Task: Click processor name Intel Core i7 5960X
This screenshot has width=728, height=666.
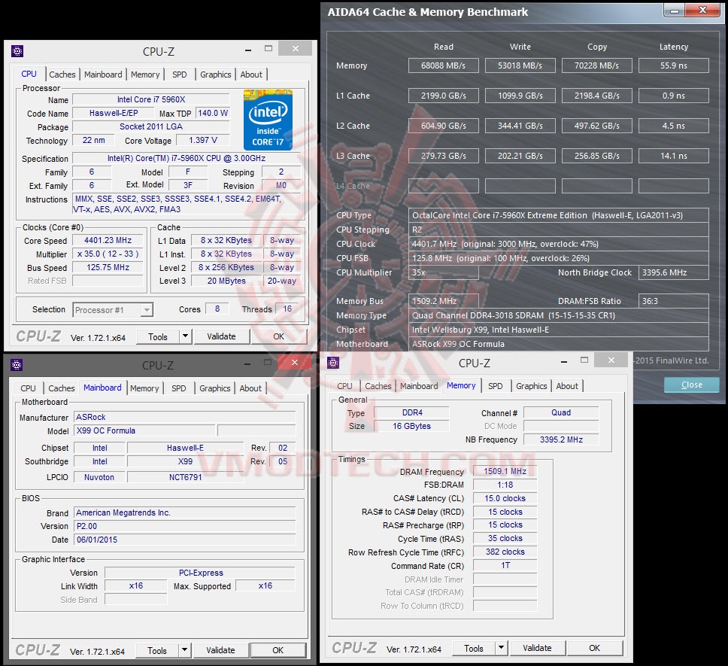Action: [151, 99]
